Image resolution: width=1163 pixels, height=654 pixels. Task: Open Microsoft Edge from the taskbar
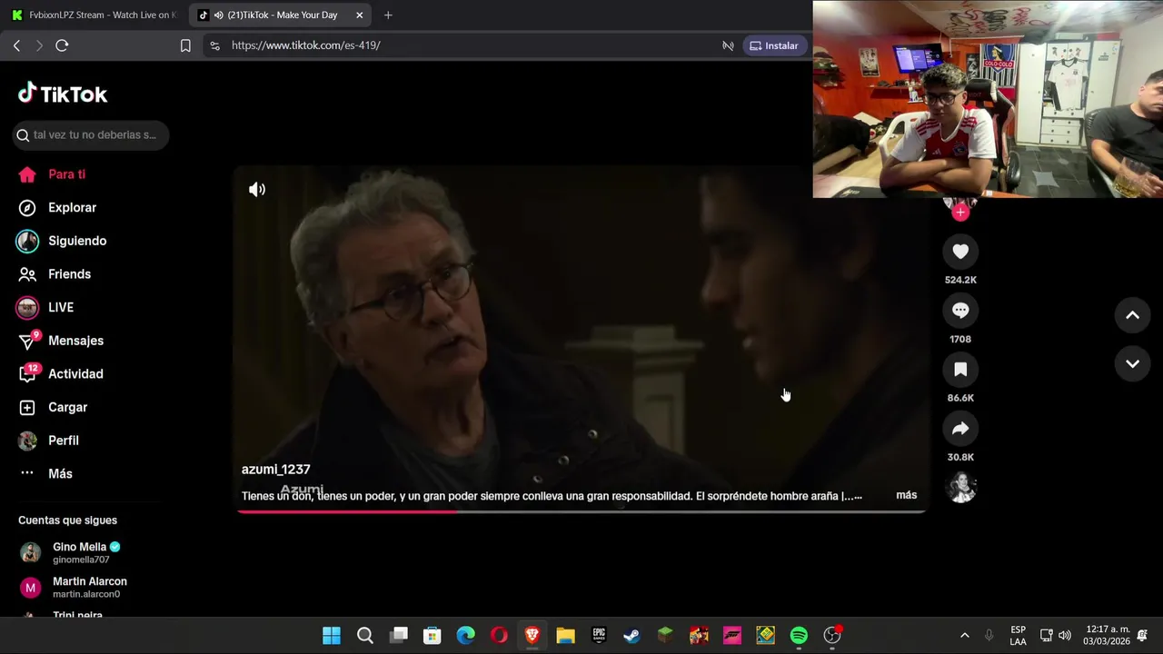[465, 636]
